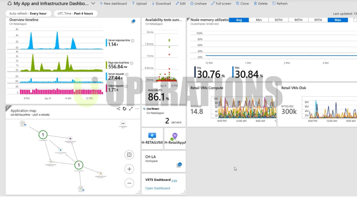Image resolution: width=357 pixels, height=197 pixels.
Task: Click the Application map filter icon
Action: [8, 108]
